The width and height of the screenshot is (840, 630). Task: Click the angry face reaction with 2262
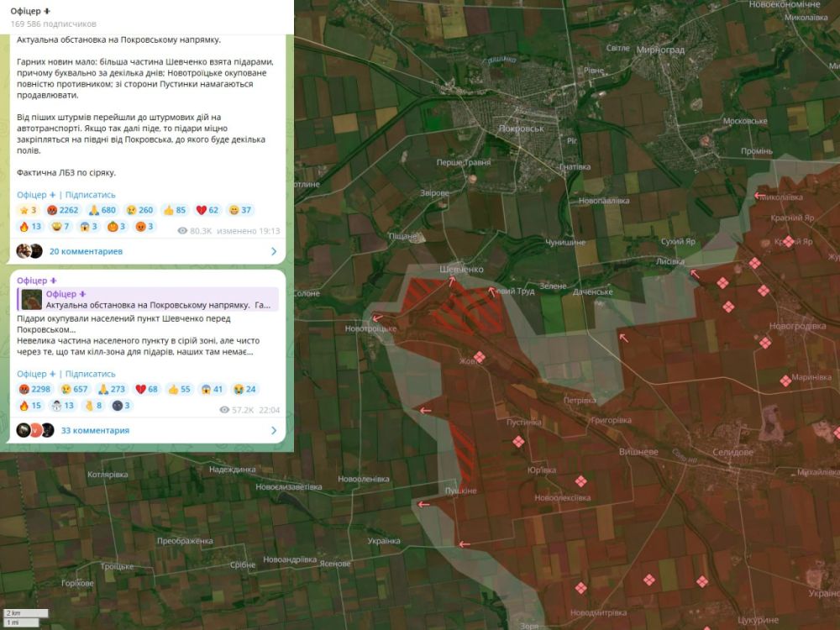coord(63,210)
